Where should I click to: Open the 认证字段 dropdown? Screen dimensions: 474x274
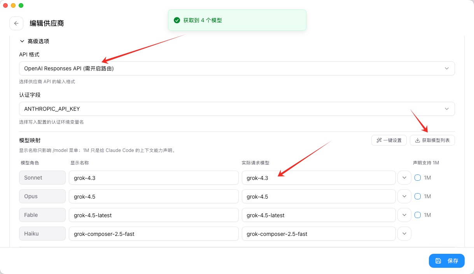click(237, 109)
